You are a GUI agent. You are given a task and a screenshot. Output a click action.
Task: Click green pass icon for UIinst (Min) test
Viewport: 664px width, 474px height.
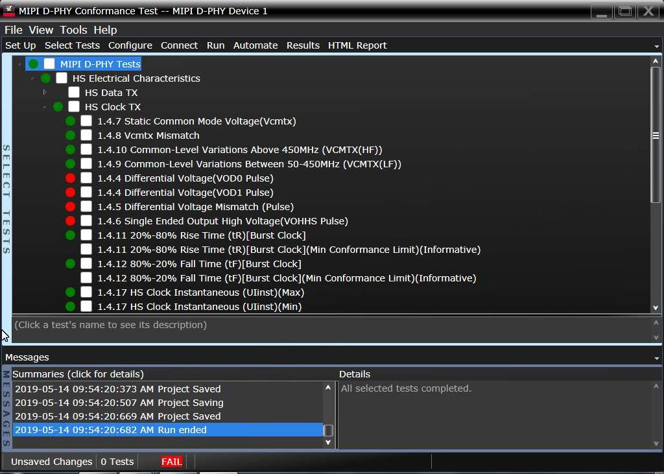[x=70, y=307]
